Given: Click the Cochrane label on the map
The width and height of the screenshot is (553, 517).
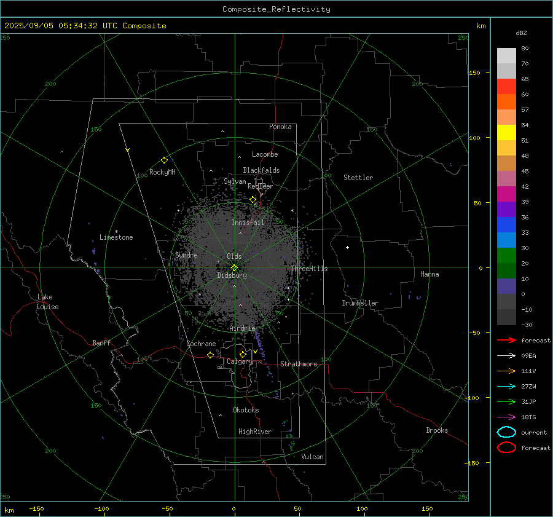Looking at the screenshot, I should point(201,344).
